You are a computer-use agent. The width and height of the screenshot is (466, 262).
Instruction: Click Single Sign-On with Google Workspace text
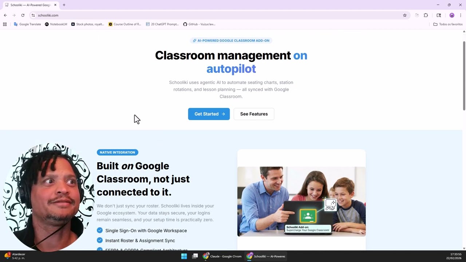146,231
